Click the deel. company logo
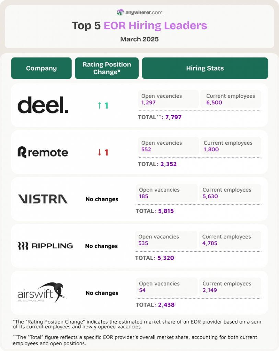This screenshot has width=279, height=351. pyautogui.click(x=43, y=105)
